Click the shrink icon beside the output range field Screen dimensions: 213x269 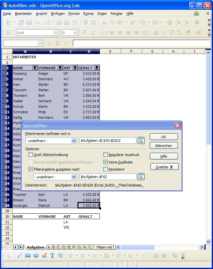[x=141, y=177]
